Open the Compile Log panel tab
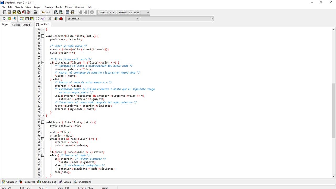Viewport: 336px width, 189px height. point(47,182)
